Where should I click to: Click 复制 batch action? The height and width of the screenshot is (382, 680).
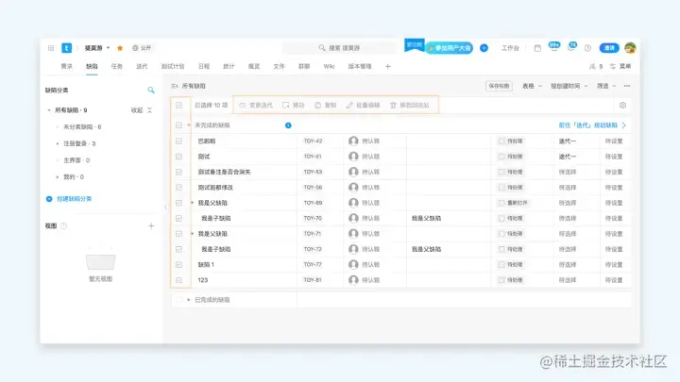point(326,106)
